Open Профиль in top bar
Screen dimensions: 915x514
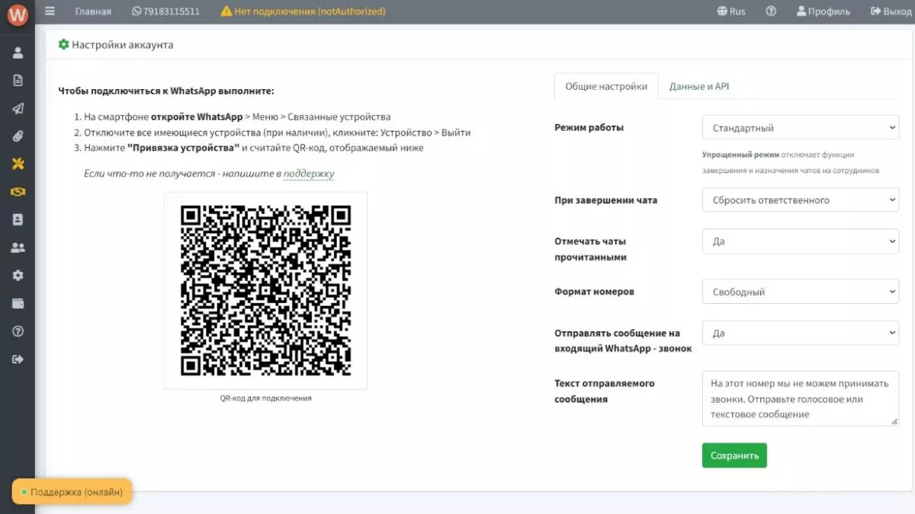coord(823,11)
